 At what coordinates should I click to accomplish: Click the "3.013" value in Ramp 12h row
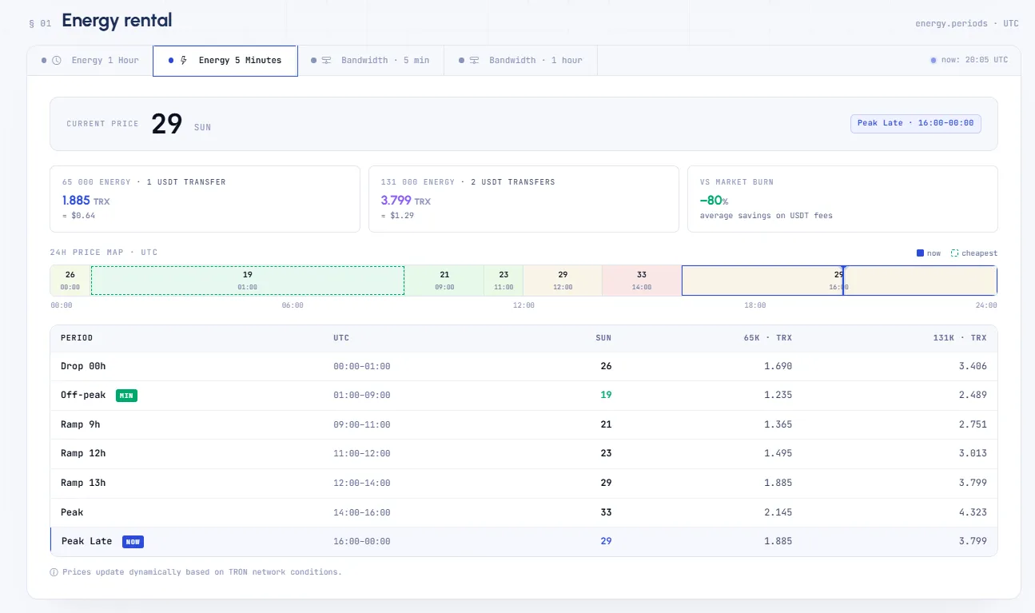click(x=972, y=453)
